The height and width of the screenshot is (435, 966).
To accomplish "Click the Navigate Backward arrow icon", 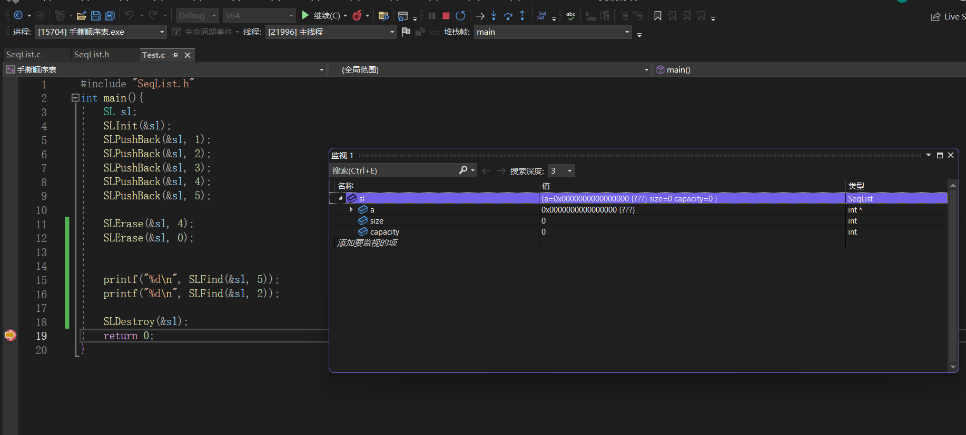I will tap(18, 16).
